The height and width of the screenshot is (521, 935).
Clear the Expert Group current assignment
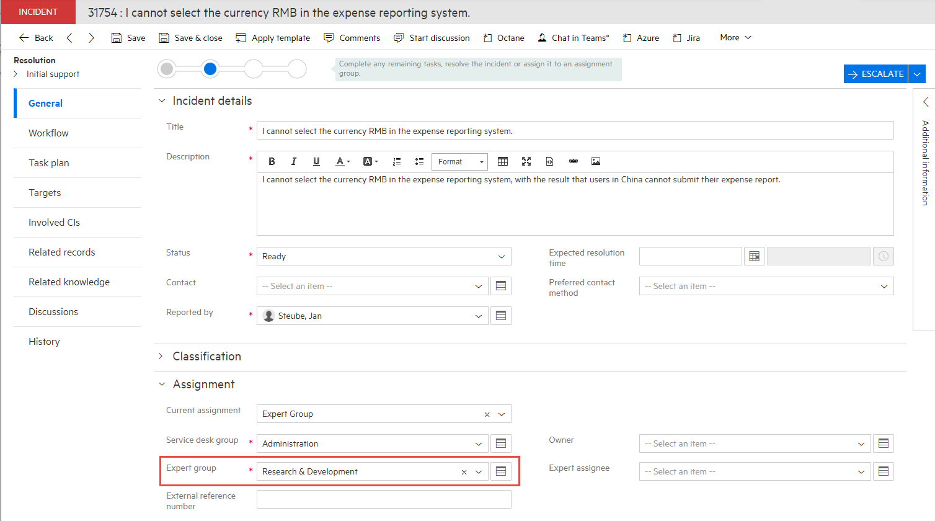click(487, 414)
